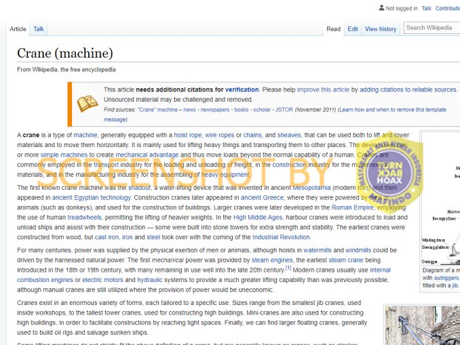Follow the machine link in first paragraph
The image size is (460, 345).
point(85,135)
